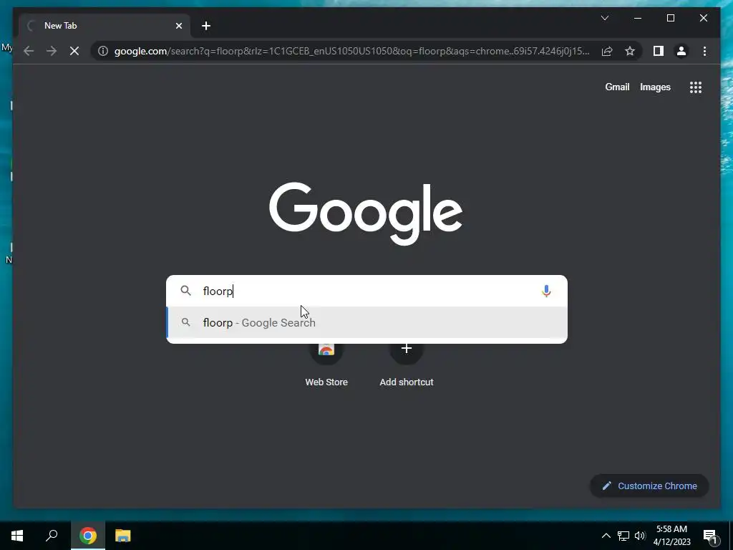Open the volume tray icon
Screen dimensions: 733x550
click(x=640, y=536)
